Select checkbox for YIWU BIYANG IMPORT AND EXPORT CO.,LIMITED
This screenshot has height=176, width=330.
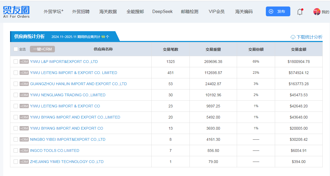click(x=16, y=117)
